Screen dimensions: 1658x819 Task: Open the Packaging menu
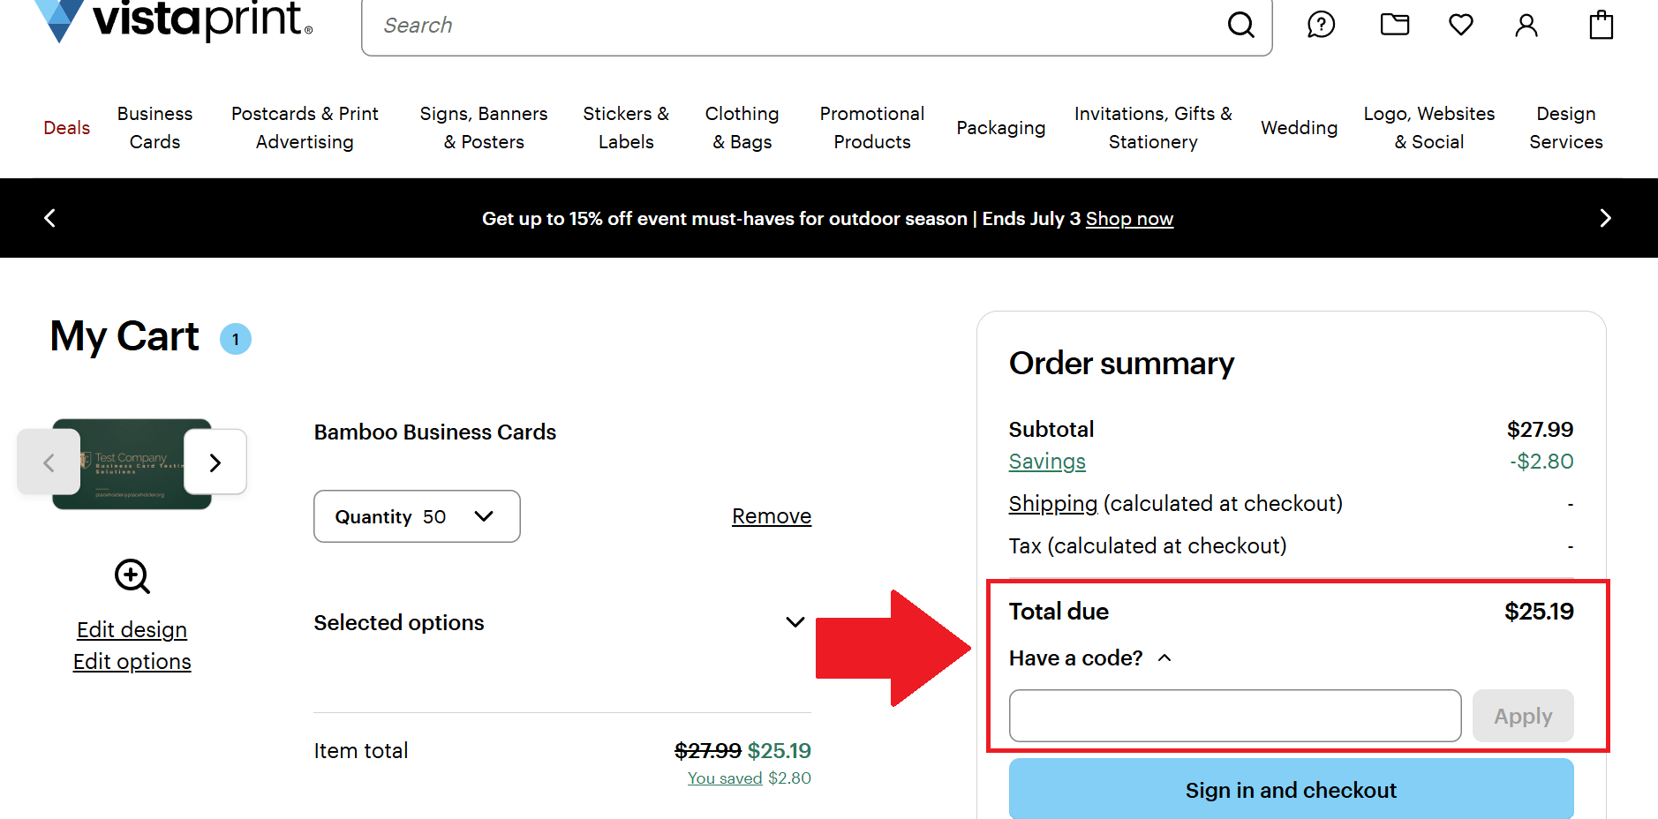tap(1000, 127)
